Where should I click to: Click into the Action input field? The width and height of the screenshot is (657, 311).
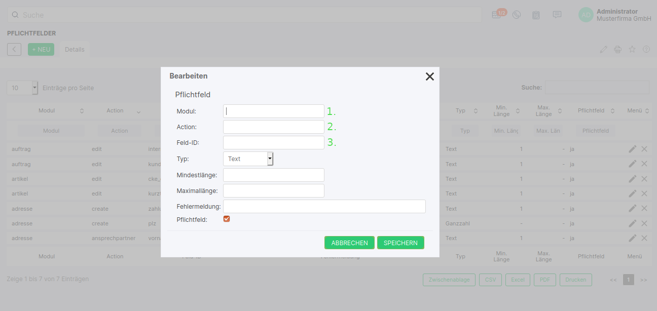tap(273, 127)
